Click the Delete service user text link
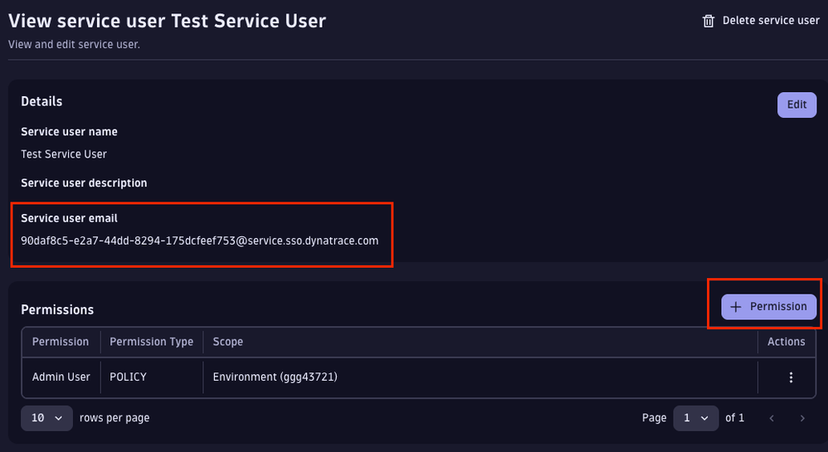The height and width of the screenshot is (452, 828). coord(771,21)
